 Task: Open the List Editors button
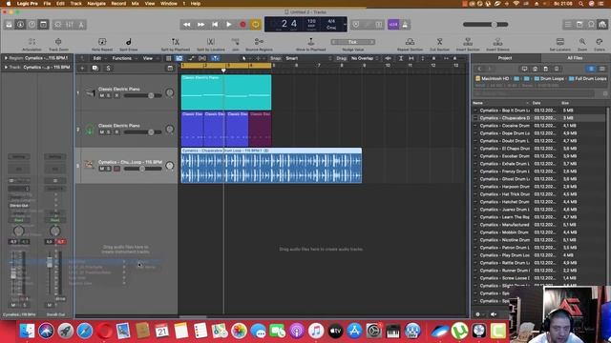tap(568, 25)
